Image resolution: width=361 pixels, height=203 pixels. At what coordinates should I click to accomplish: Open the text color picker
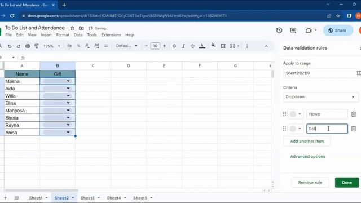[202, 46]
